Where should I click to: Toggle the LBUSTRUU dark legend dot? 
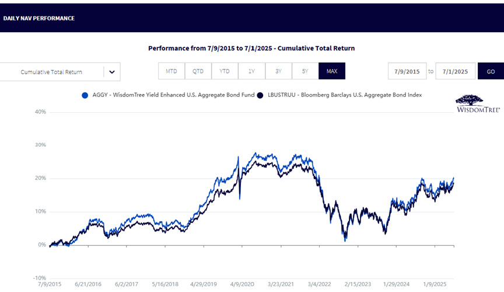click(x=260, y=95)
